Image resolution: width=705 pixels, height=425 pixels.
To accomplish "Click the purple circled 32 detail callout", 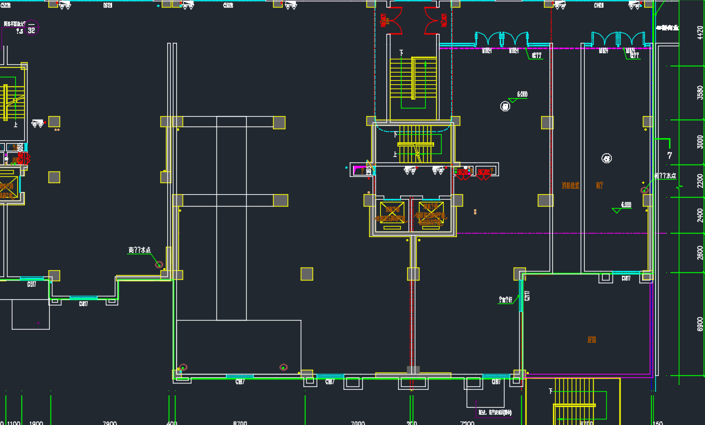I will click(30, 30).
